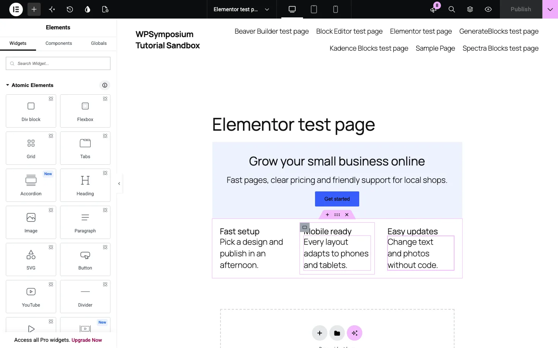This screenshot has width=558, height=348.
Task: Click the Atomic Elements info icon
Action: click(x=105, y=85)
